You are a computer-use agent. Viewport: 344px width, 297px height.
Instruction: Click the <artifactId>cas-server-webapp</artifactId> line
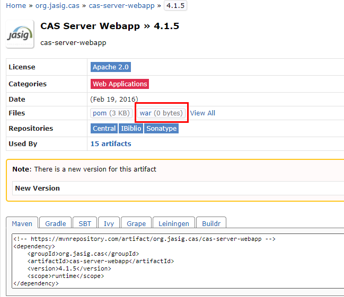click(101, 262)
